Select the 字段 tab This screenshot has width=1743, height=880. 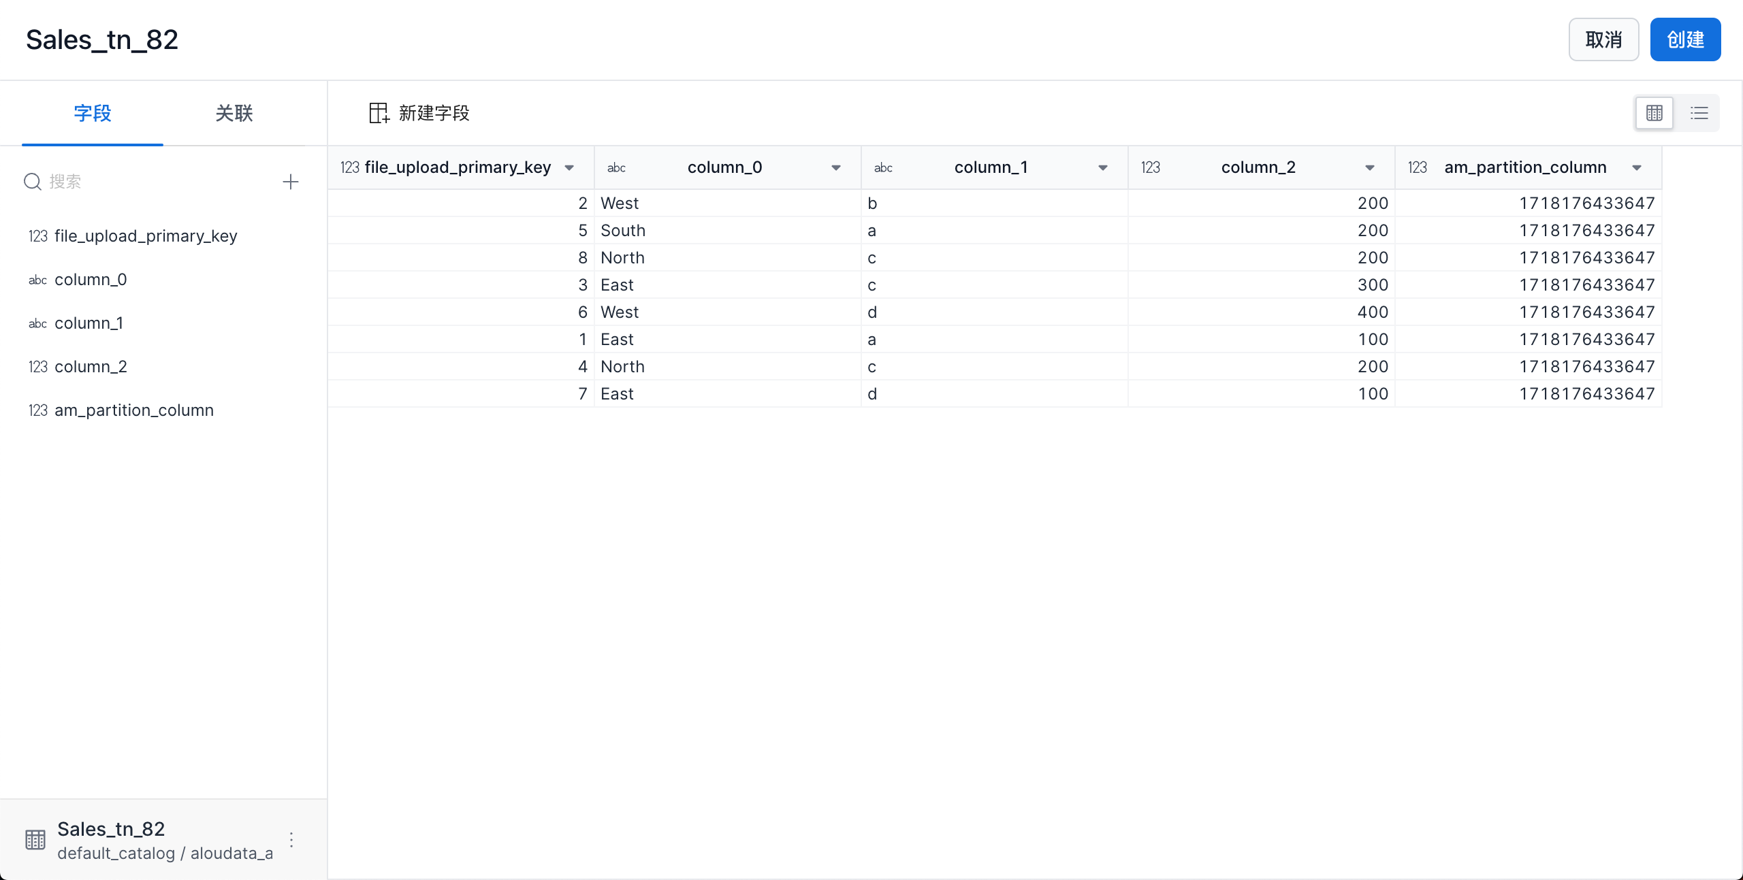[x=93, y=113]
